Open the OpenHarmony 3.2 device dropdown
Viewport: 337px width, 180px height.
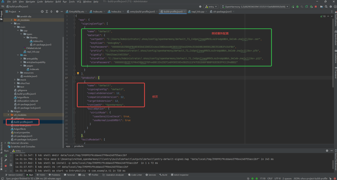tap(254, 7)
